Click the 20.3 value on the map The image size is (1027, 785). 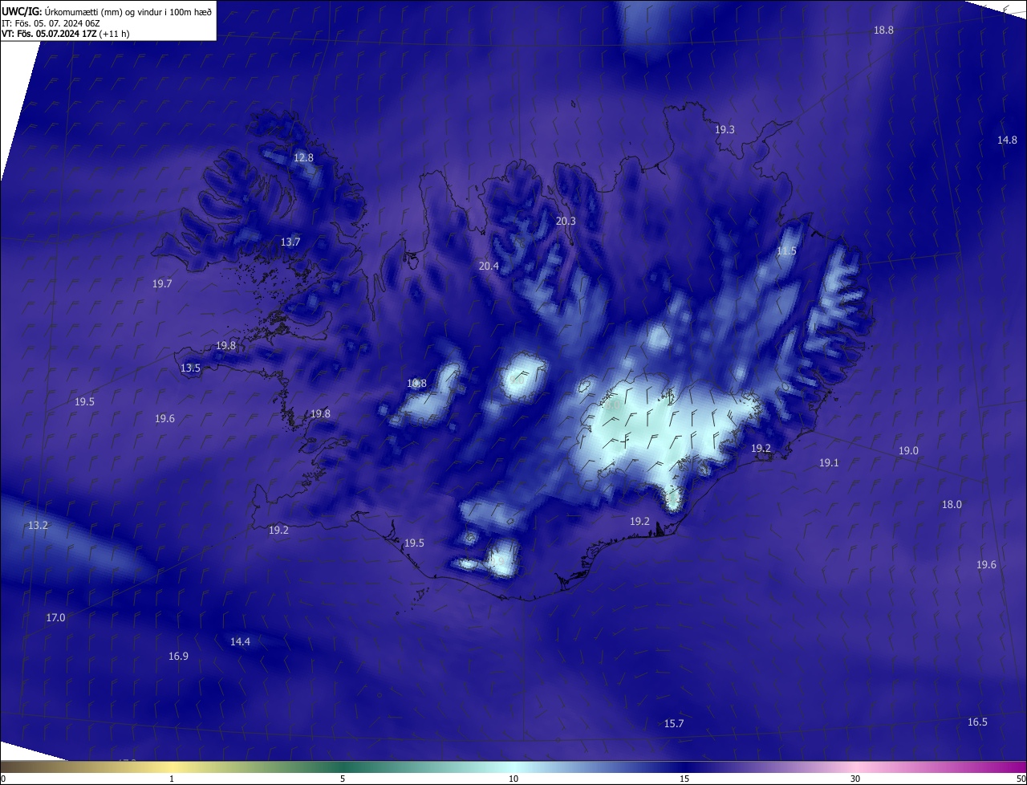click(566, 221)
